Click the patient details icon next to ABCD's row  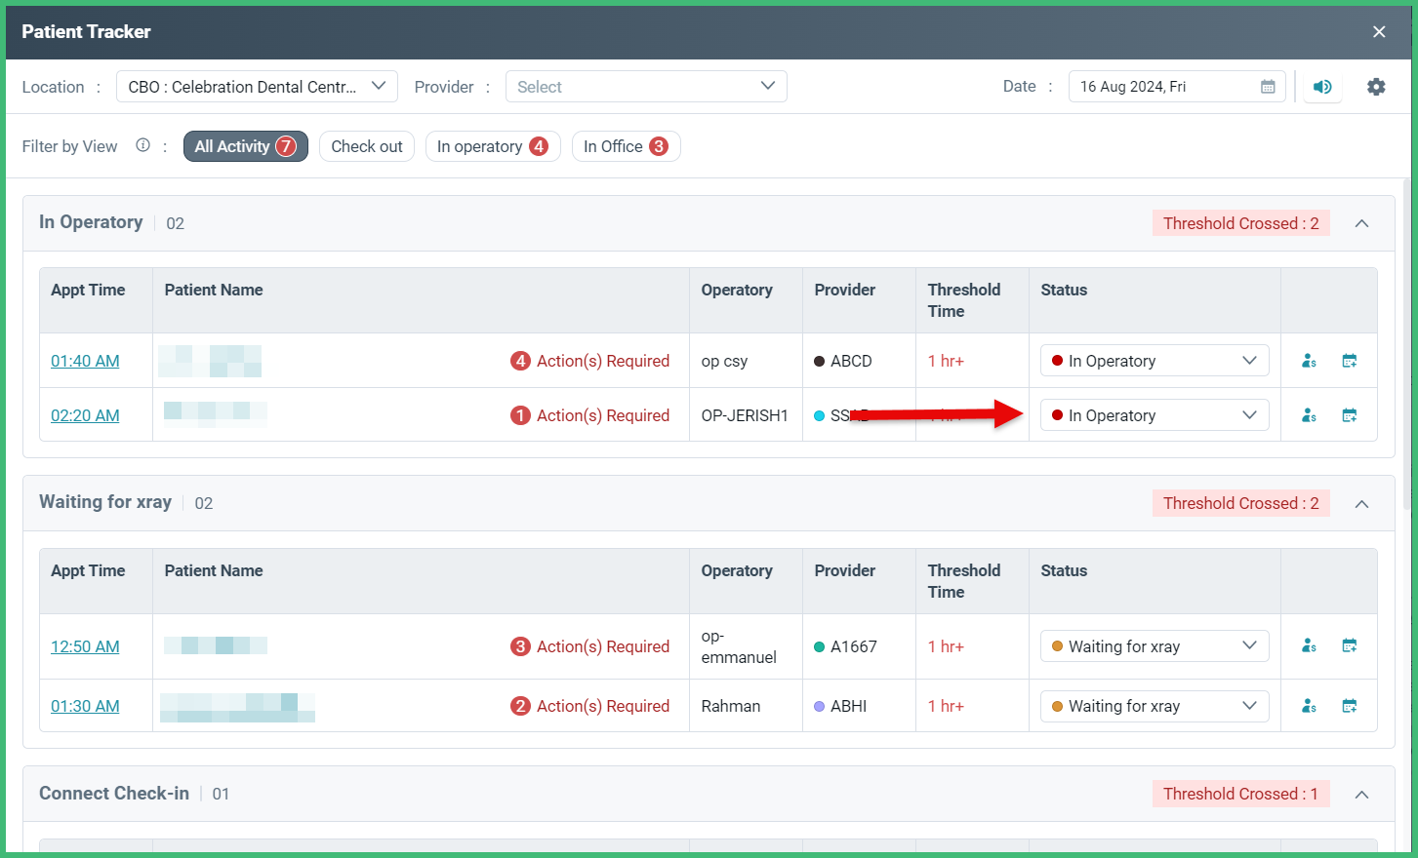1308,360
